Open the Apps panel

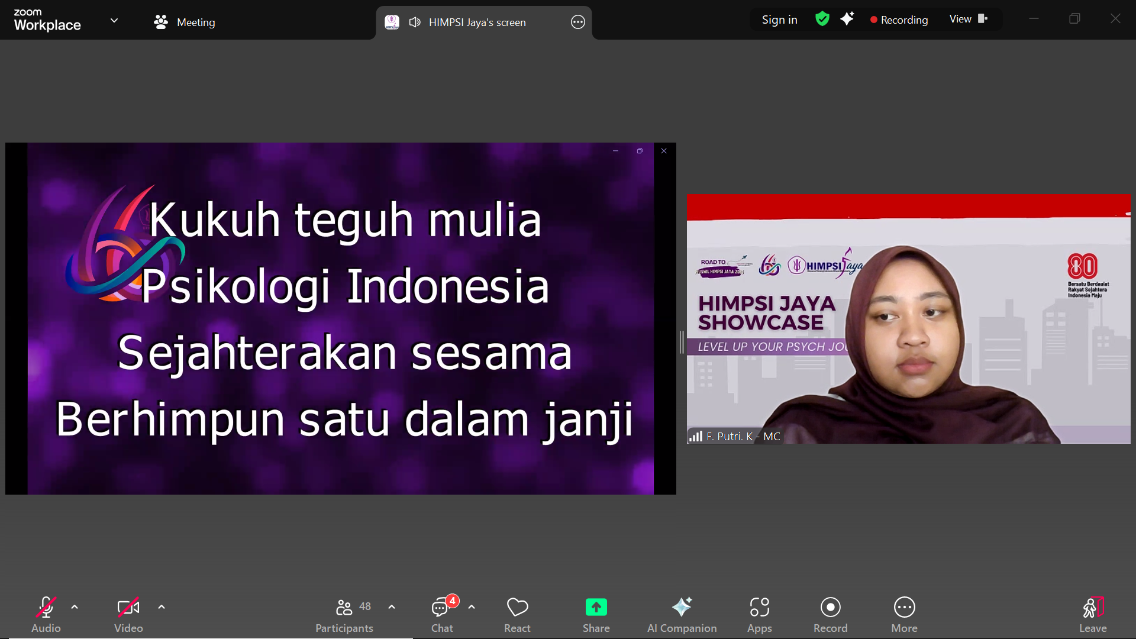click(x=760, y=615)
